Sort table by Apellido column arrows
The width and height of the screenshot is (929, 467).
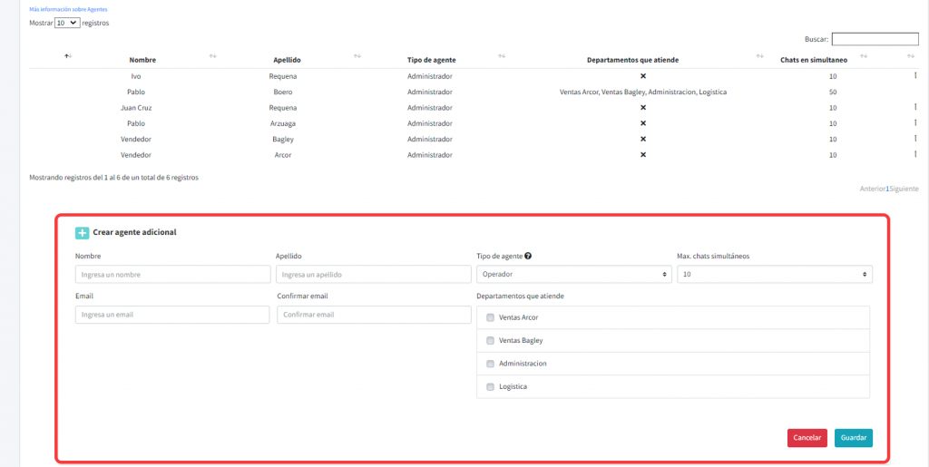357,56
